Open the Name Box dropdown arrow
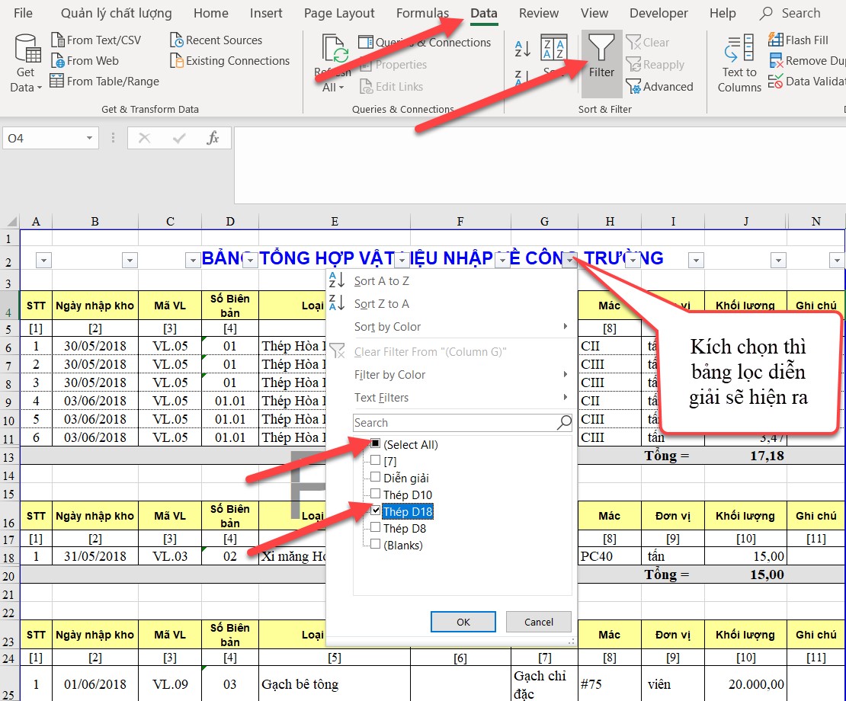 pos(90,138)
